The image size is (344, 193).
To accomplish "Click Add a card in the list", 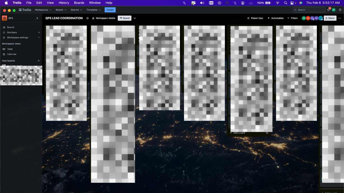I will [237, 133].
